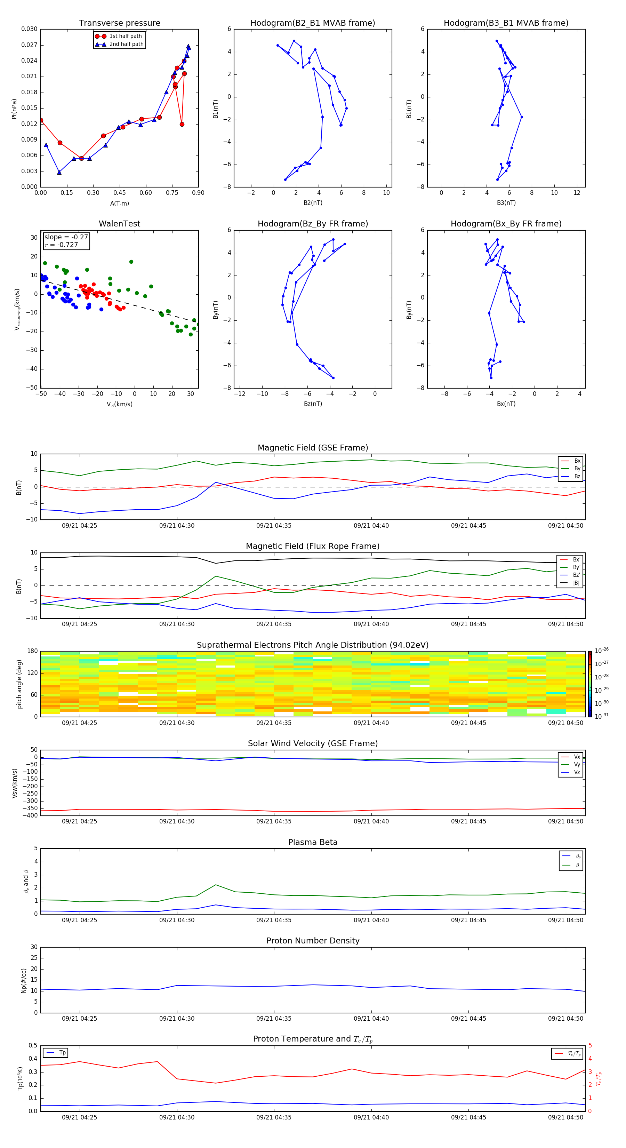This screenshot has width=626, height=1148.
Task: Click '09/21 04:50' tick under proton temperature
Action: tap(565, 1117)
